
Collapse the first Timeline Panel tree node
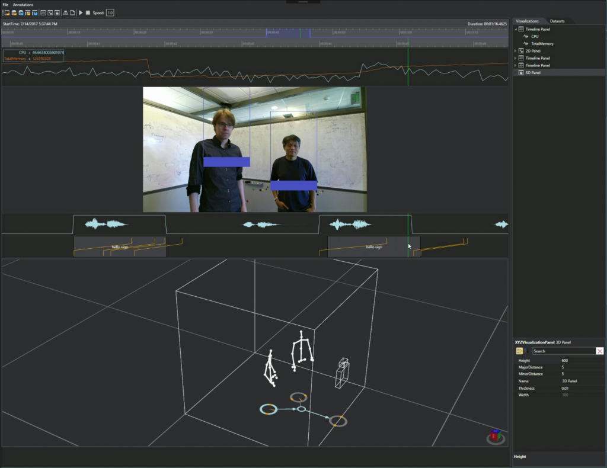coord(515,29)
